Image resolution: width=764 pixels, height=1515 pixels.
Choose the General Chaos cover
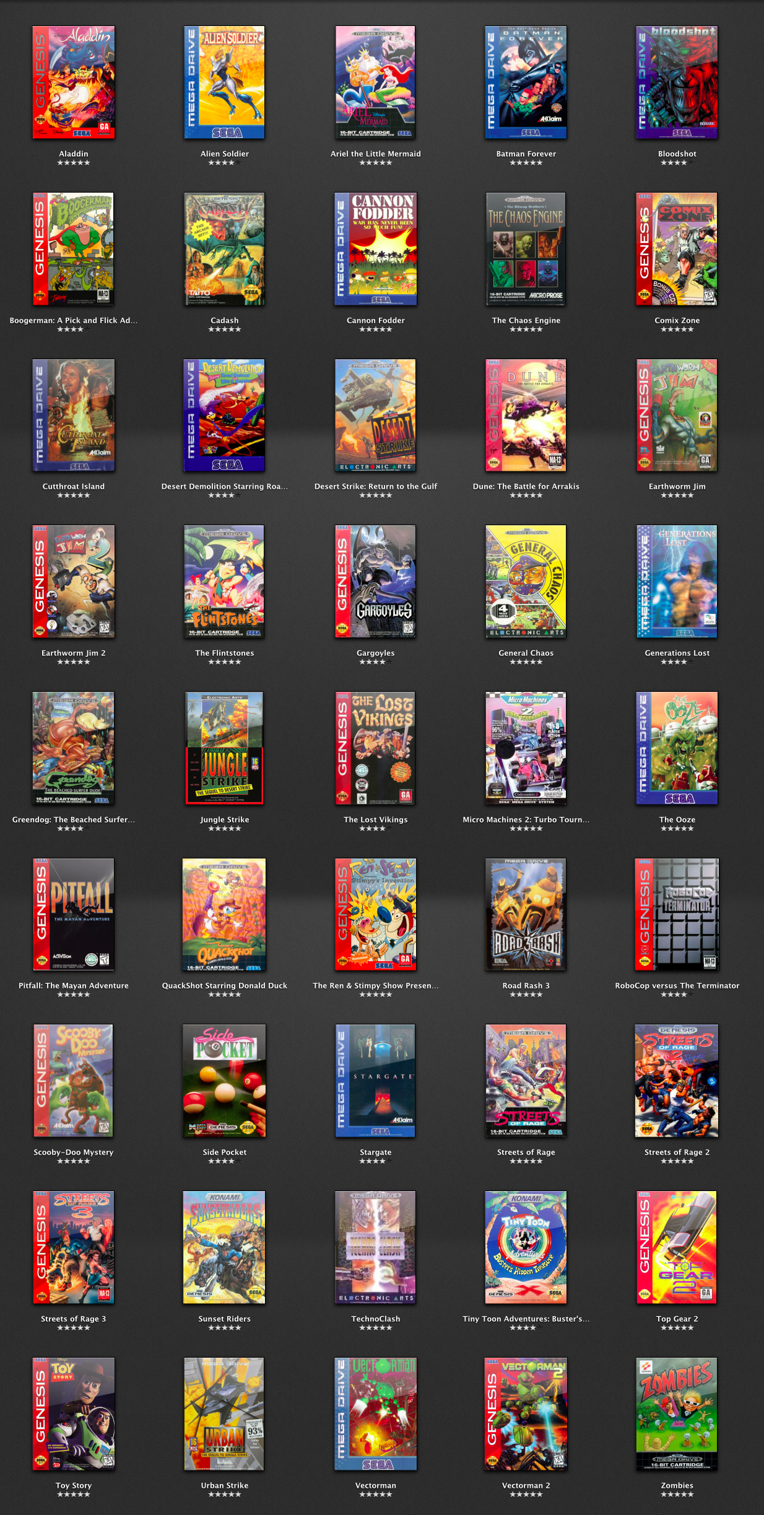click(x=526, y=582)
